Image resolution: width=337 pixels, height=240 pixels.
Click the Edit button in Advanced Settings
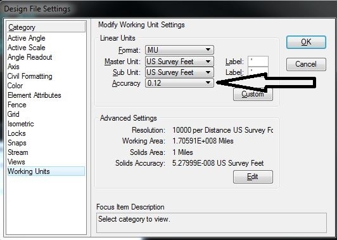tap(253, 177)
